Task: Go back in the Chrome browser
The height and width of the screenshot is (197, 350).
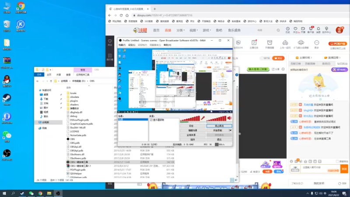Action: tap(110, 15)
